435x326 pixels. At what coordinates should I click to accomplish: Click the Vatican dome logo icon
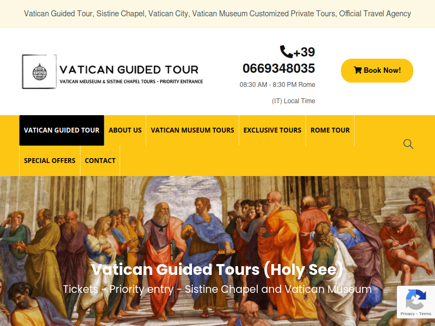[x=39, y=72]
